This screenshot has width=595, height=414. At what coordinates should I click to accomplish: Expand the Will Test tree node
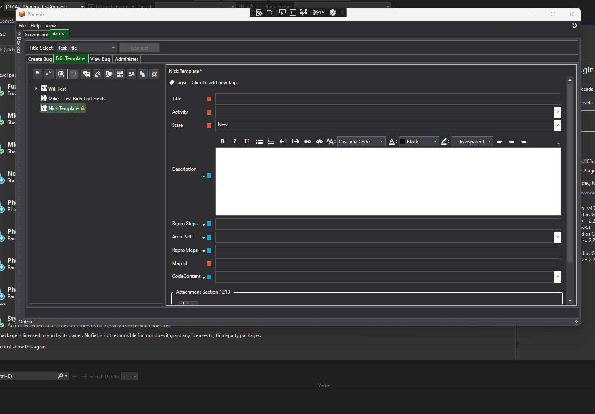coord(36,89)
